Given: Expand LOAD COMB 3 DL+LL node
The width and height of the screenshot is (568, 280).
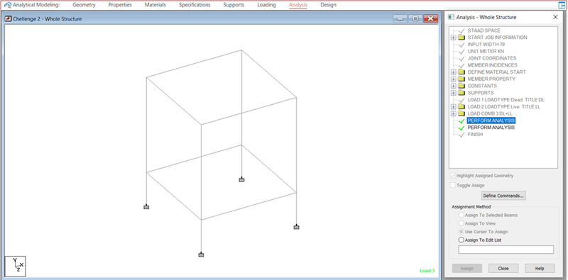Looking at the screenshot, I should coord(453,113).
